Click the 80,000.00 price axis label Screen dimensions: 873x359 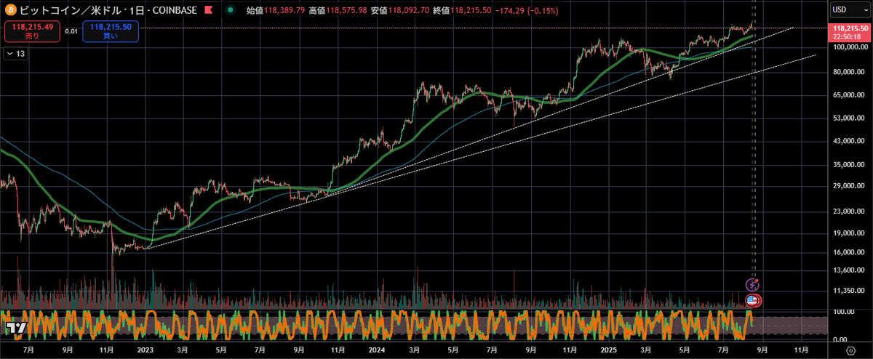849,72
